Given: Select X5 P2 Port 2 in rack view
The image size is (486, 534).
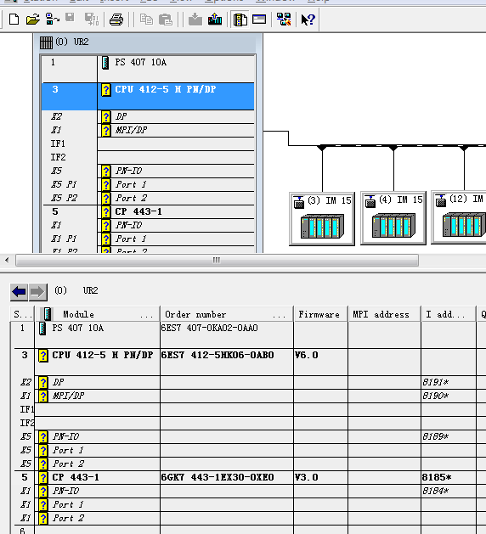Looking at the screenshot, I should point(148,198).
